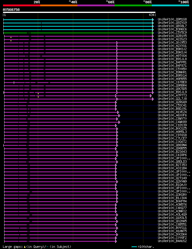The height and width of the screenshot is (249, 192).
Task: Click the cyan ~100% identity swatch
Action: [x=170, y=5]
